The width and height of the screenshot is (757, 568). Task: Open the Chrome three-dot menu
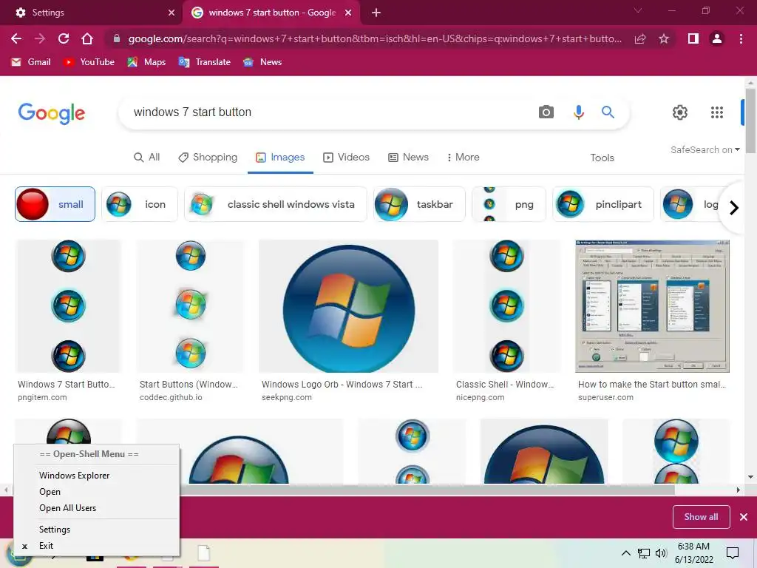[741, 38]
